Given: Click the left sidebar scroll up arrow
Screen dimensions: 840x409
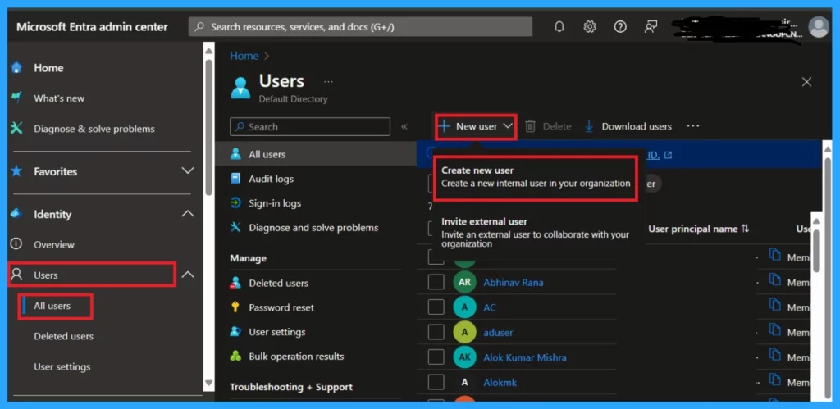Looking at the screenshot, I should pos(209,51).
